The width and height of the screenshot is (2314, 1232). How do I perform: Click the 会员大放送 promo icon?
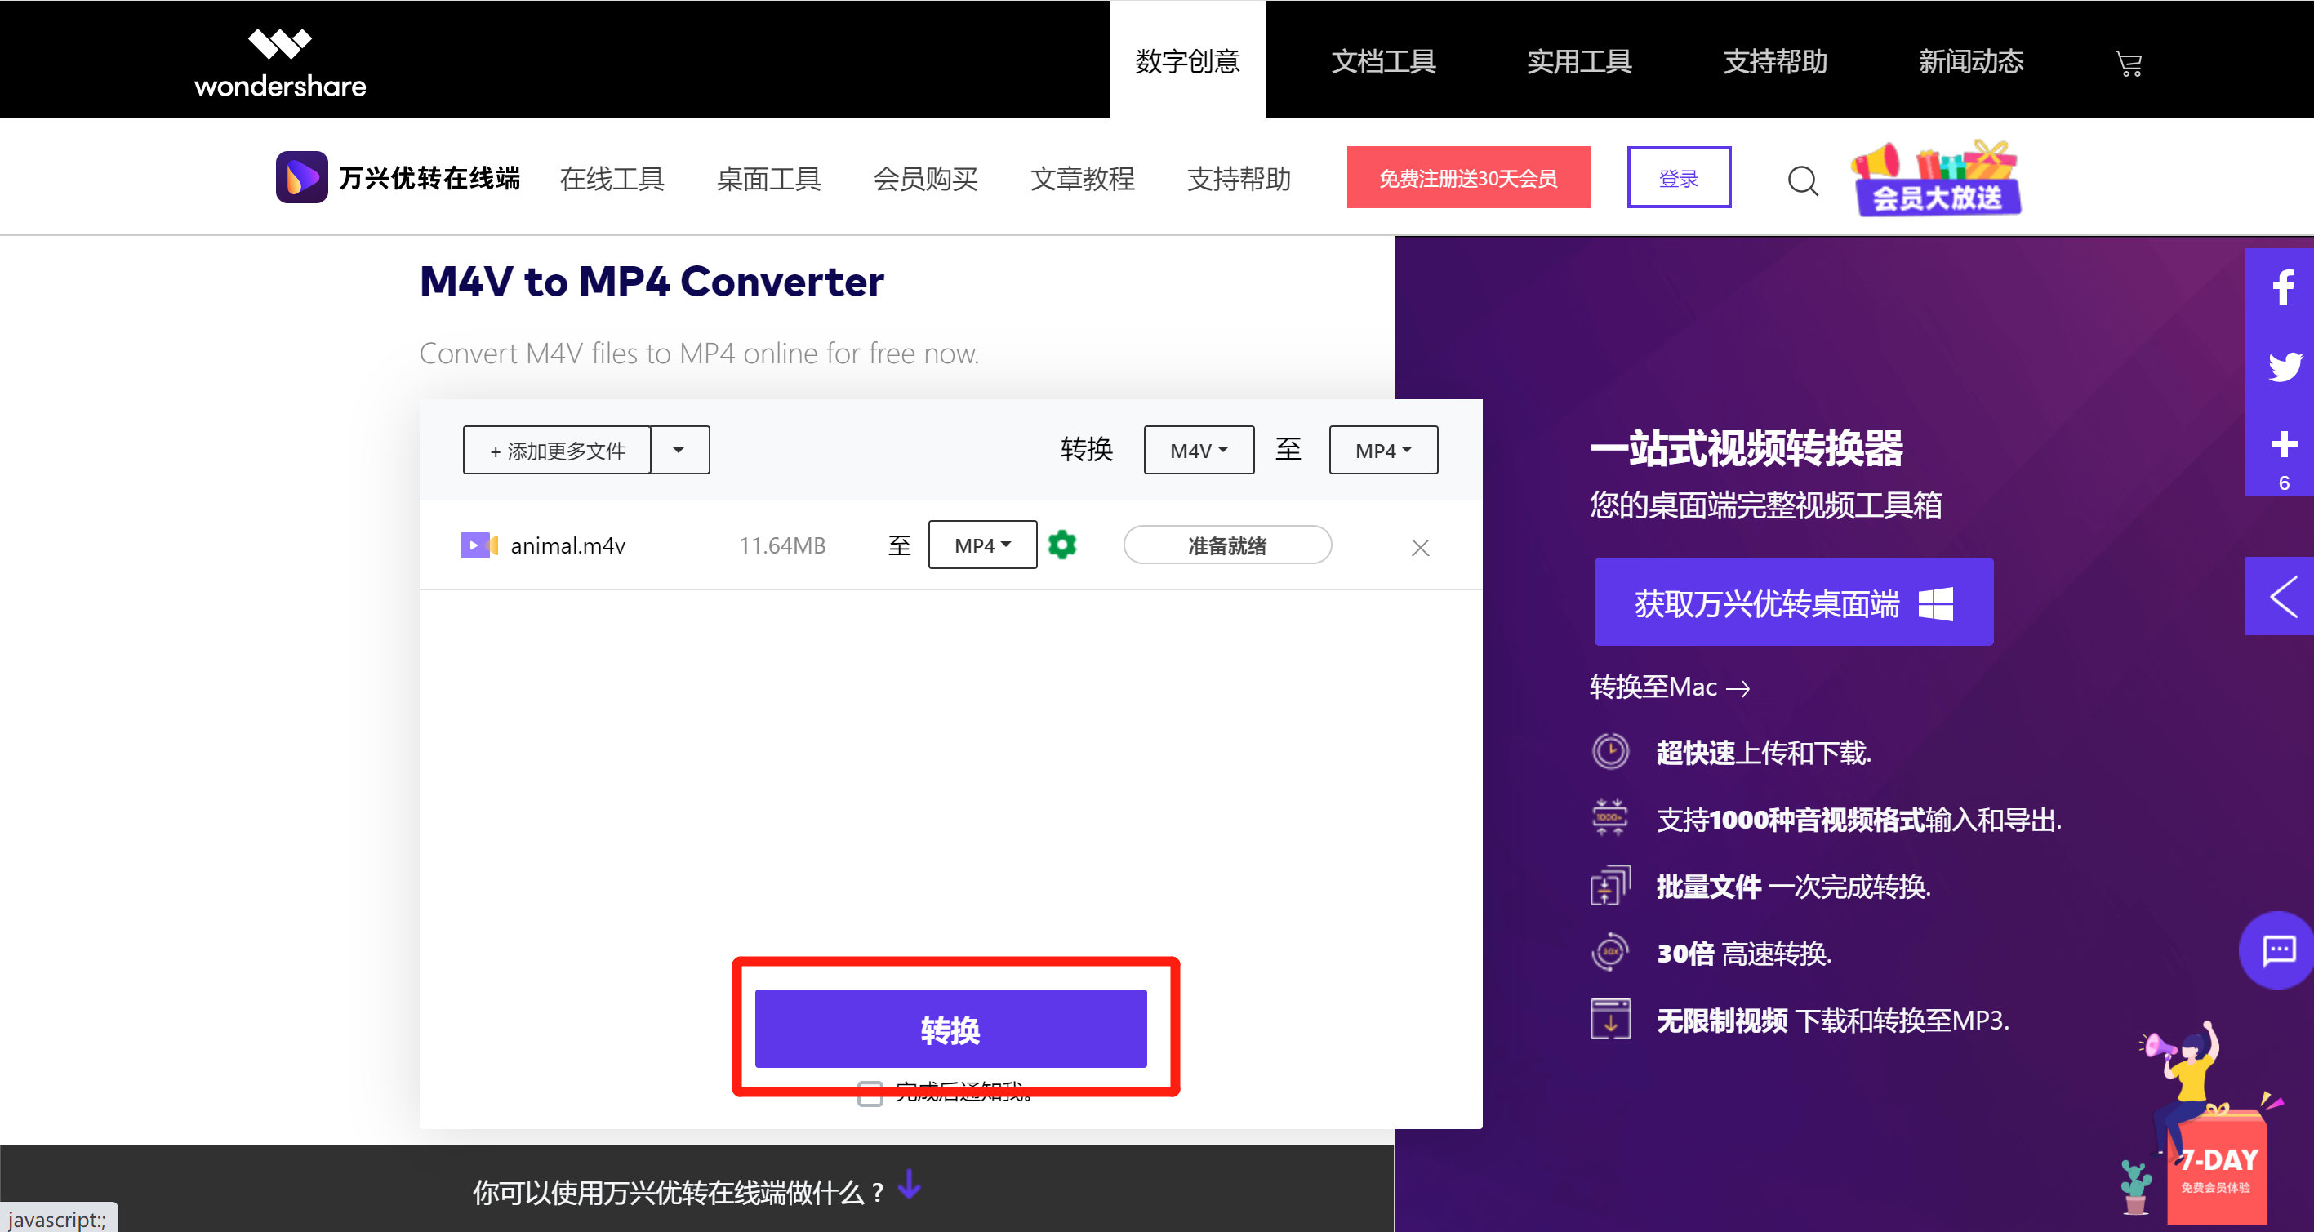point(1936,177)
